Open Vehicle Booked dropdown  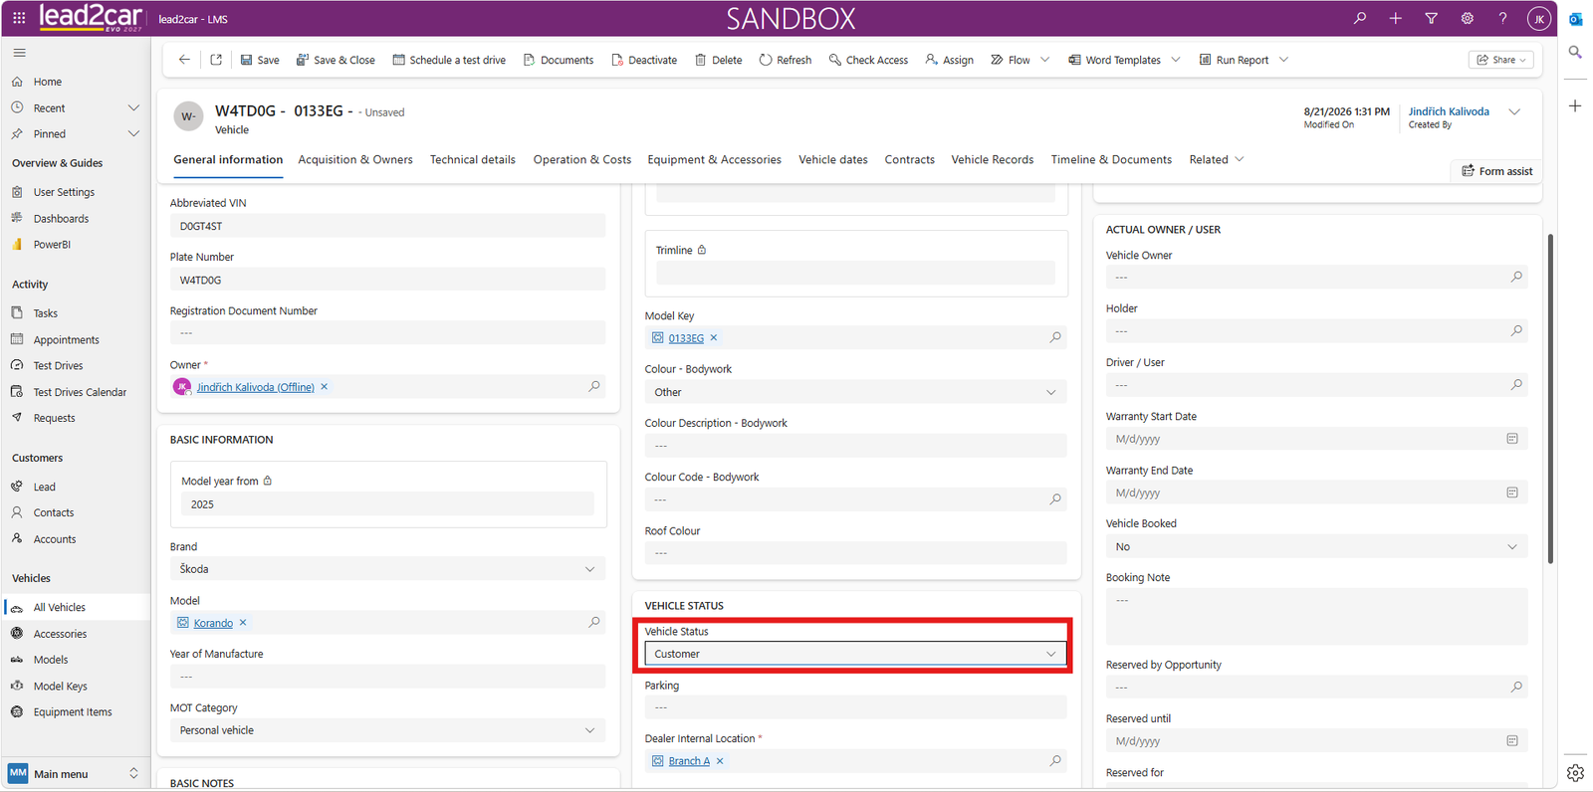1316,546
